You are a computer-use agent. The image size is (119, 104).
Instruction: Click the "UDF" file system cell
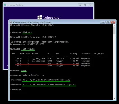tap(49, 59)
